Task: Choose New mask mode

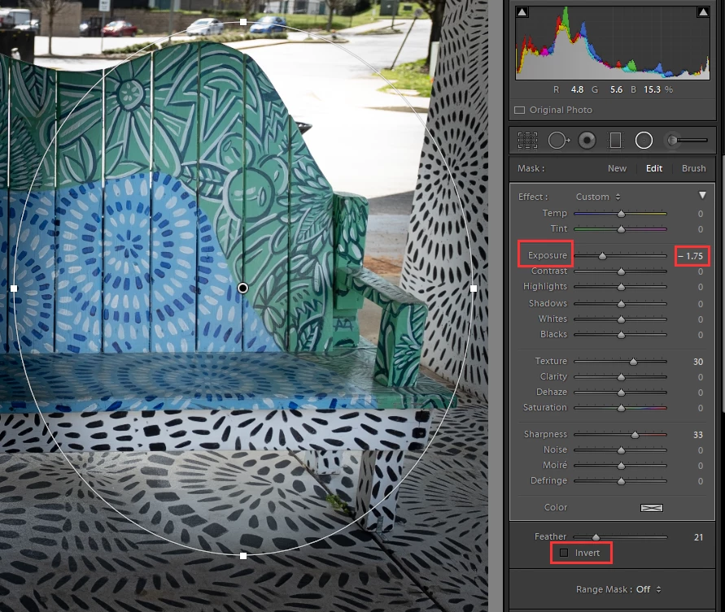Action: click(617, 168)
